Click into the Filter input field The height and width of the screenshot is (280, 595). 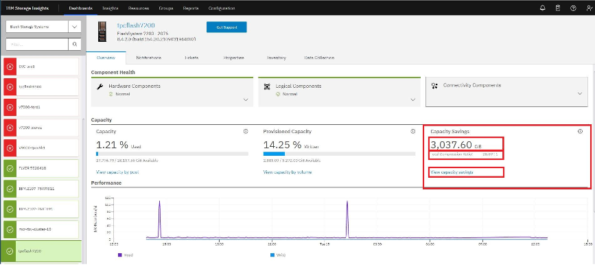pos(36,44)
